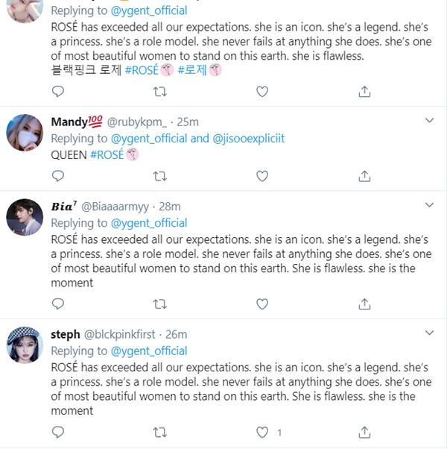Share steph's tweet
447x449 pixels.
click(364, 432)
